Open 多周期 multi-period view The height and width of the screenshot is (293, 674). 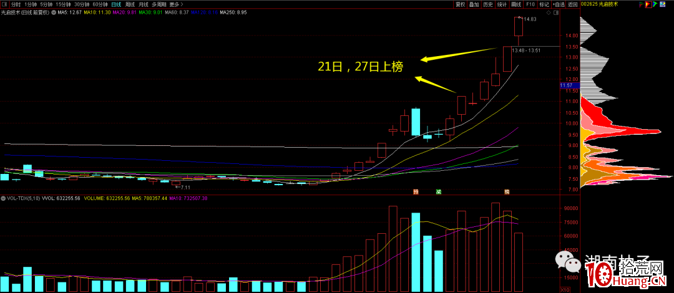pyautogui.click(x=159, y=4)
